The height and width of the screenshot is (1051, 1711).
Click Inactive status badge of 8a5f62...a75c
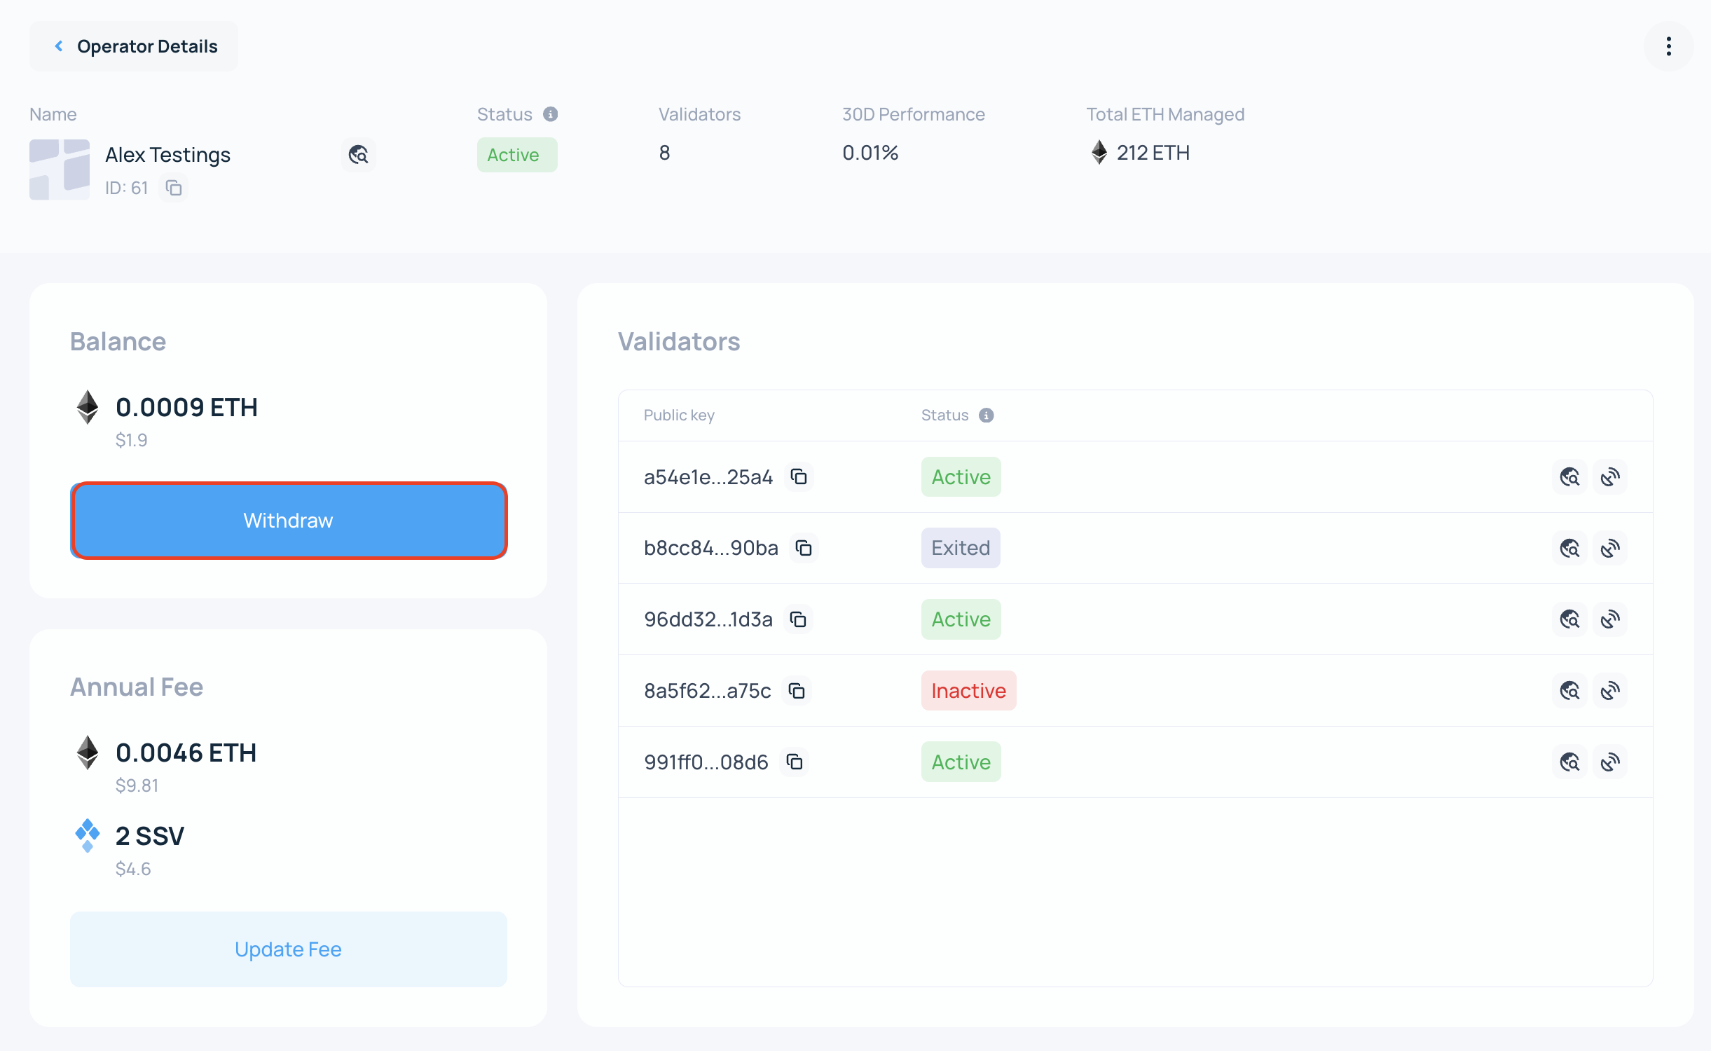point(968,691)
